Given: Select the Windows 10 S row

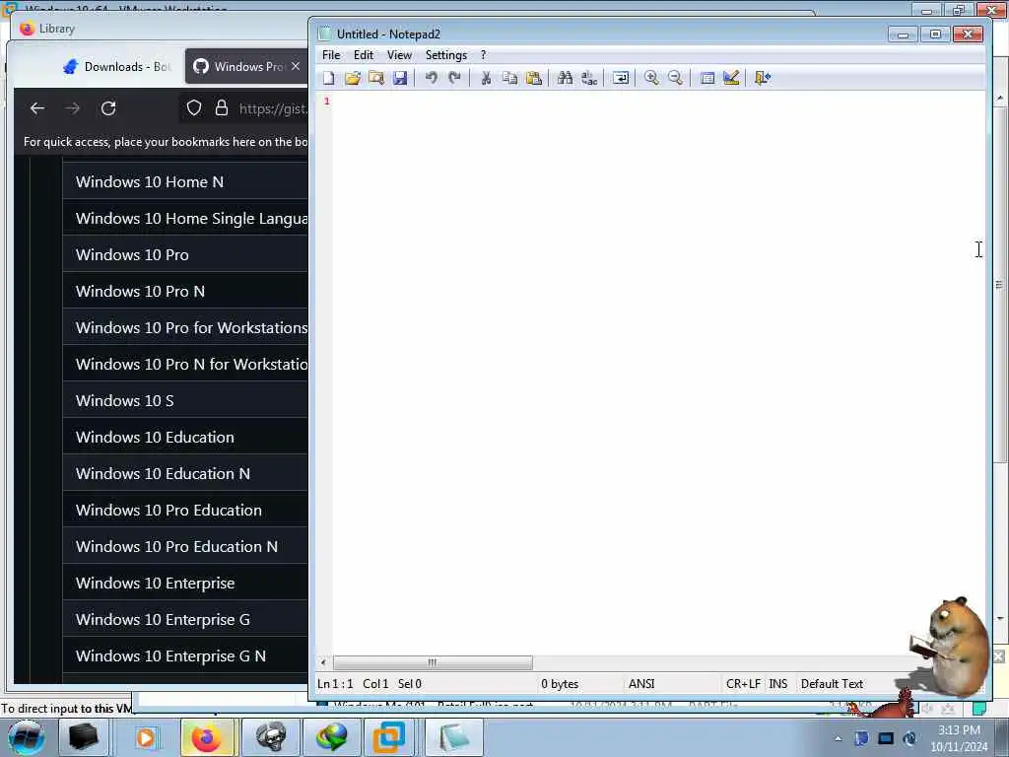Looking at the screenshot, I should point(185,400).
